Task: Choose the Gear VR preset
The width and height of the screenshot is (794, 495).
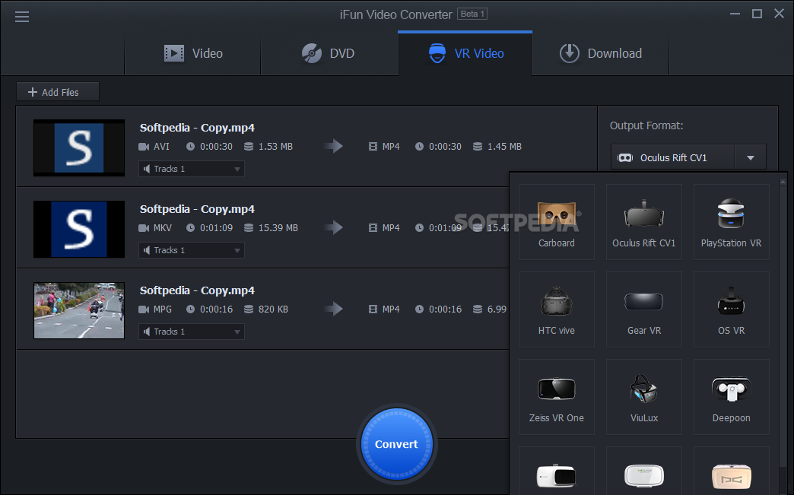Action: click(x=644, y=309)
